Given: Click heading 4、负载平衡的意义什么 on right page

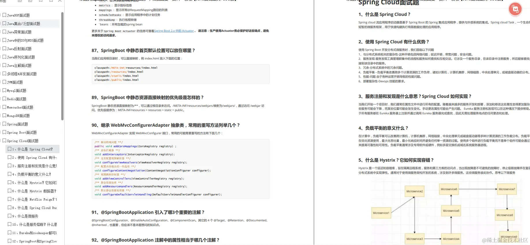Looking at the screenshot, I should [x=383, y=128].
